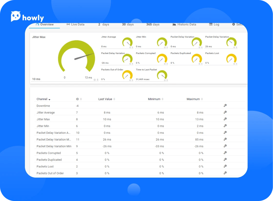Click settings gear for Packets Lost row
This screenshot has width=273, height=201.
click(x=225, y=166)
